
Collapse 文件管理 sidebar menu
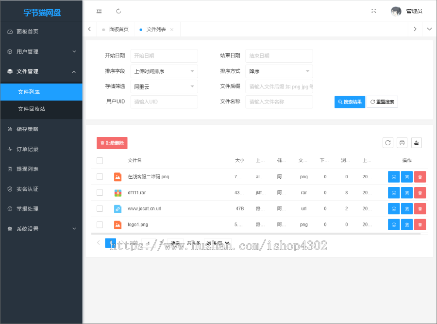tap(41, 72)
